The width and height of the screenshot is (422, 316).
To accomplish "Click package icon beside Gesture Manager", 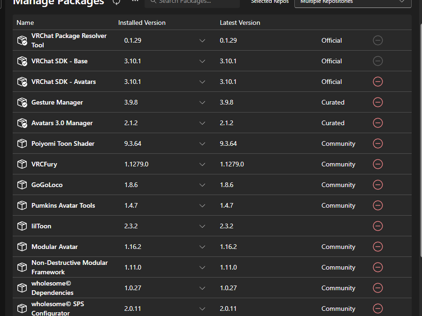I will point(22,102).
